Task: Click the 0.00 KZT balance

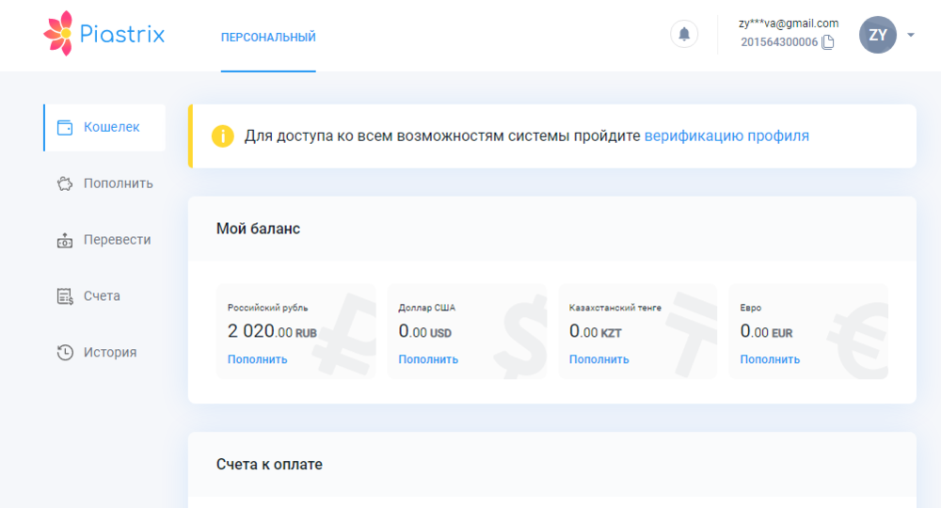Action: point(596,331)
